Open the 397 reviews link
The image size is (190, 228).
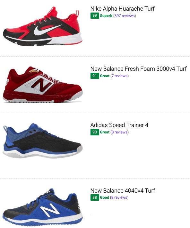click(125, 16)
